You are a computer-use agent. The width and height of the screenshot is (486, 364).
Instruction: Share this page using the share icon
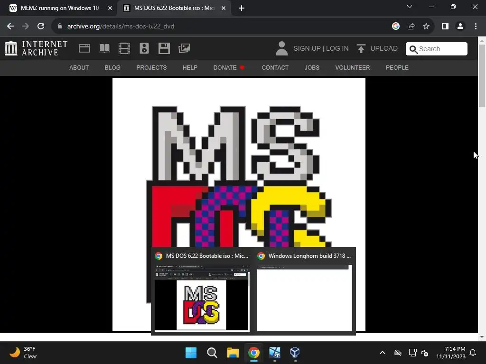tap(411, 27)
